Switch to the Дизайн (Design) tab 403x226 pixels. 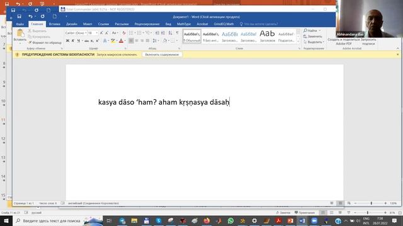[x=72, y=24]
